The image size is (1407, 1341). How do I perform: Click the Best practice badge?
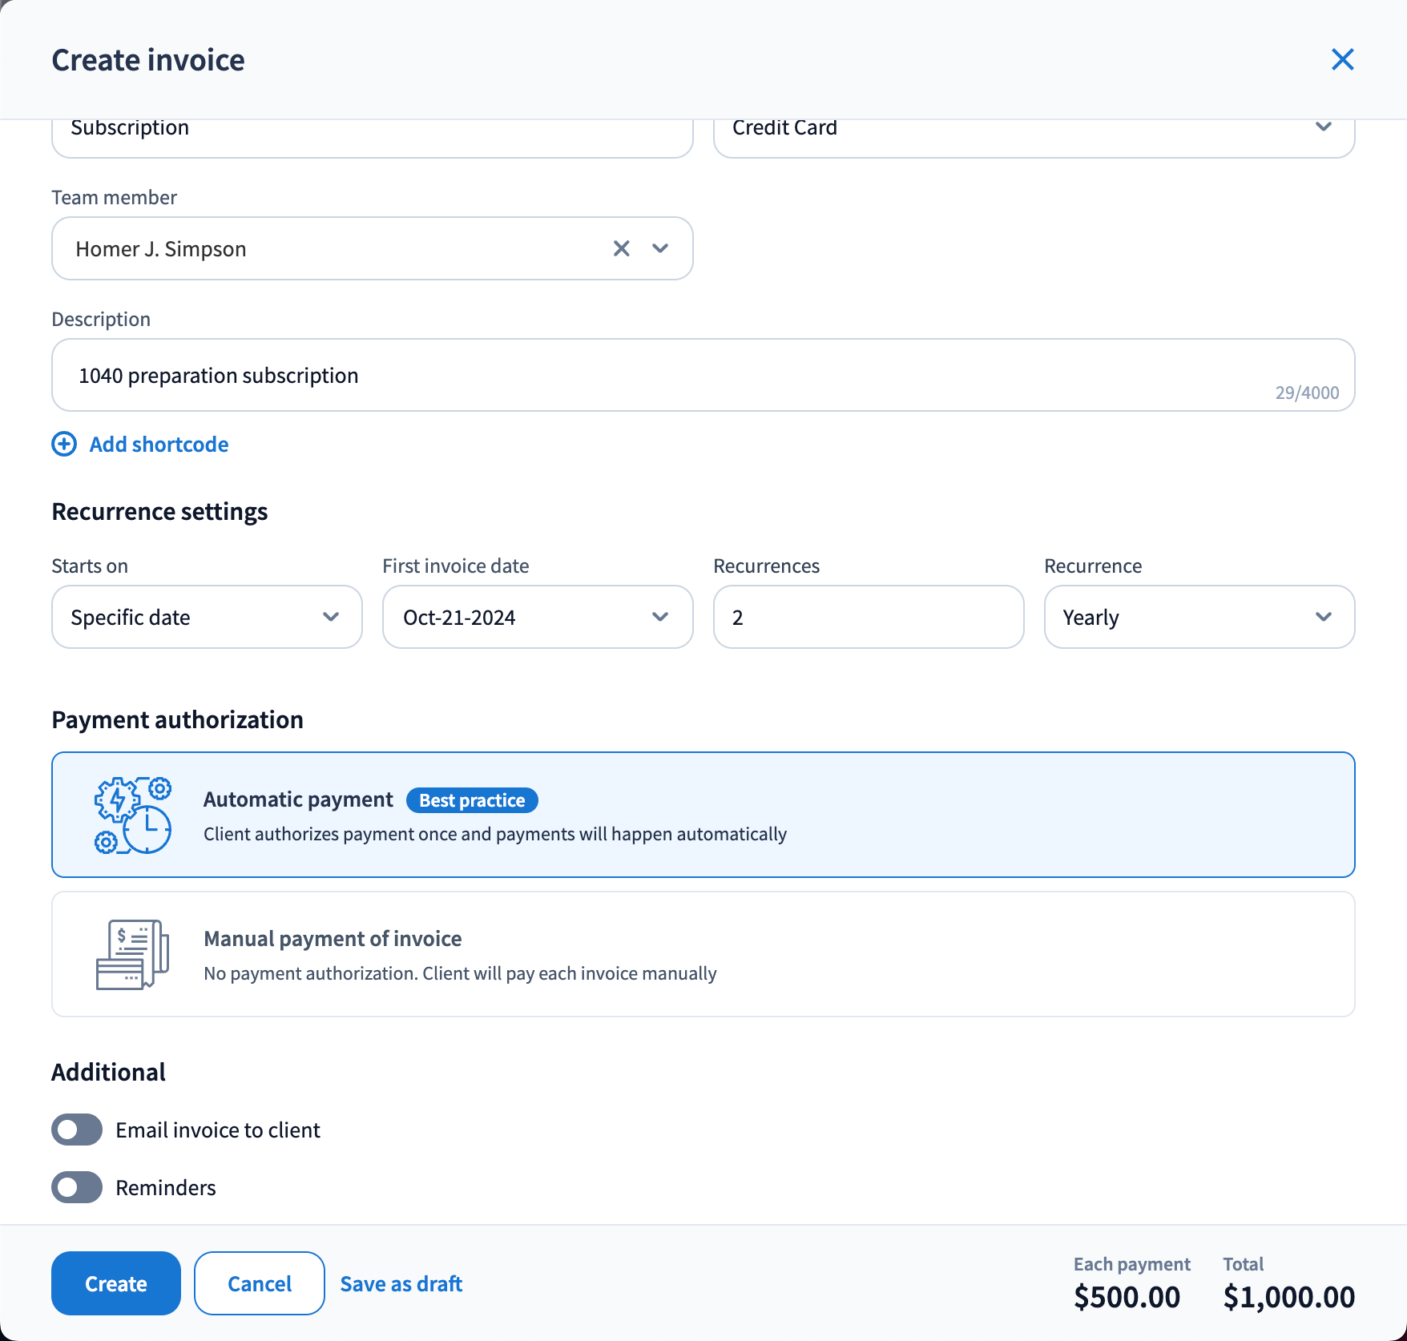472,800
